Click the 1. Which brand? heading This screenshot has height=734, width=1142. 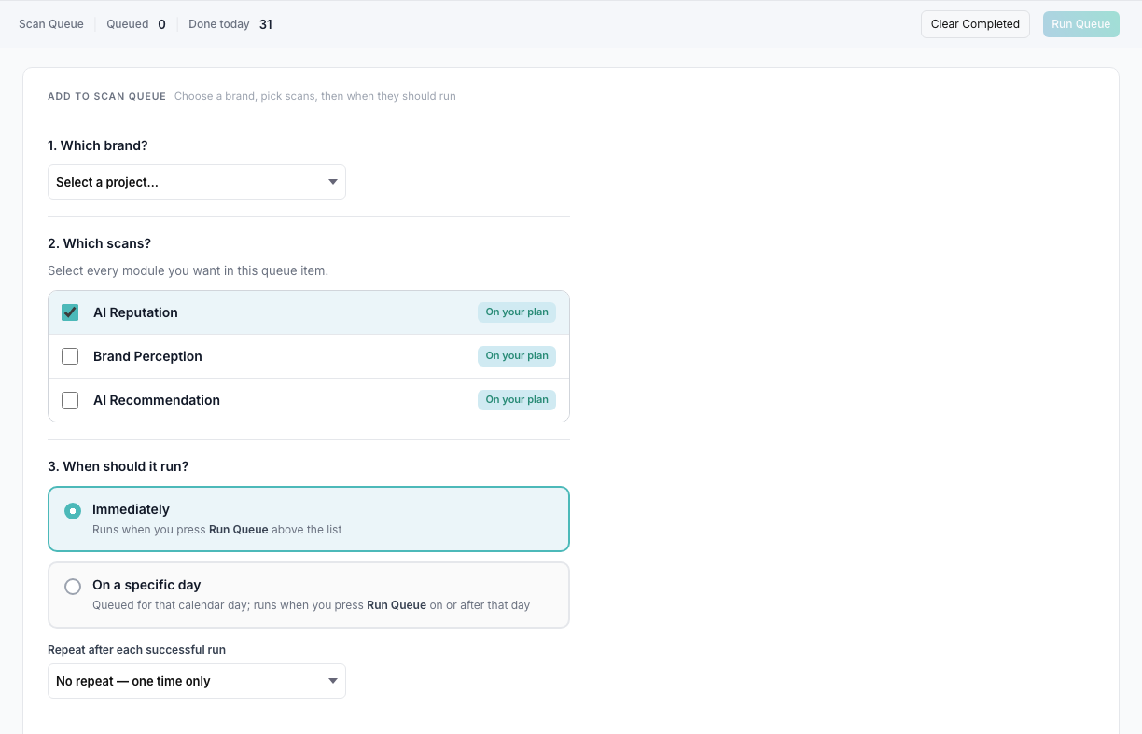click(x=98, y=145)
